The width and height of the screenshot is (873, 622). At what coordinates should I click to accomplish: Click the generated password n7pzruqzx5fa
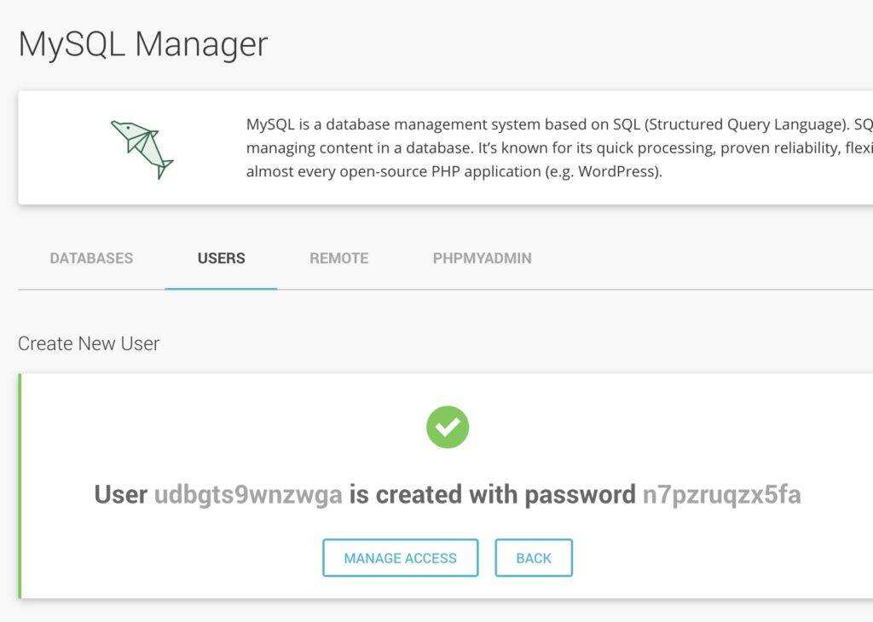point(721,494)
